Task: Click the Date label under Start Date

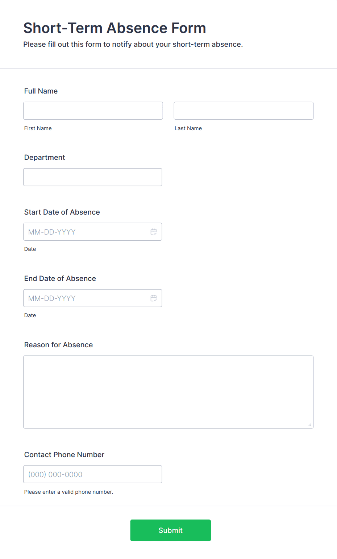Action: 30,249
